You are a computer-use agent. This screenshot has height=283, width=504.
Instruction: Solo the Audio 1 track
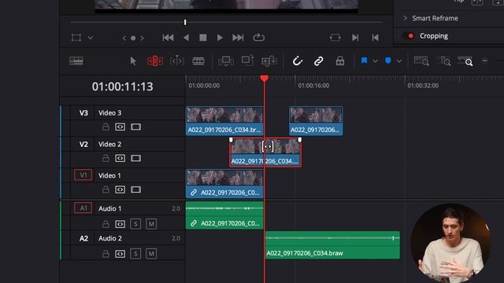[x=135, y=223]
